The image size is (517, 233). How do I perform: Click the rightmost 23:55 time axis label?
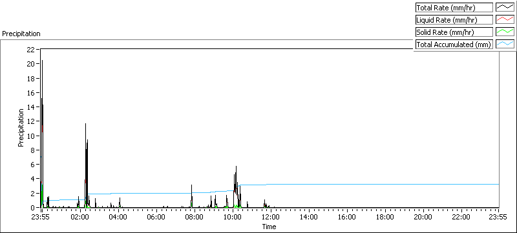click(x=498, y=217)
